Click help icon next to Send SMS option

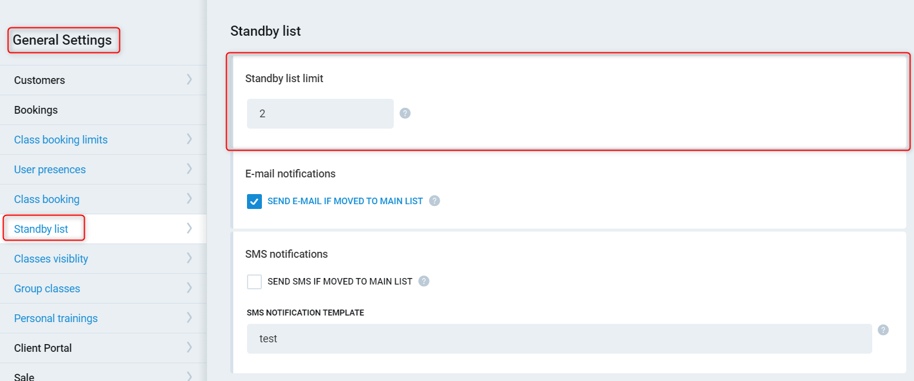(424, 281)
